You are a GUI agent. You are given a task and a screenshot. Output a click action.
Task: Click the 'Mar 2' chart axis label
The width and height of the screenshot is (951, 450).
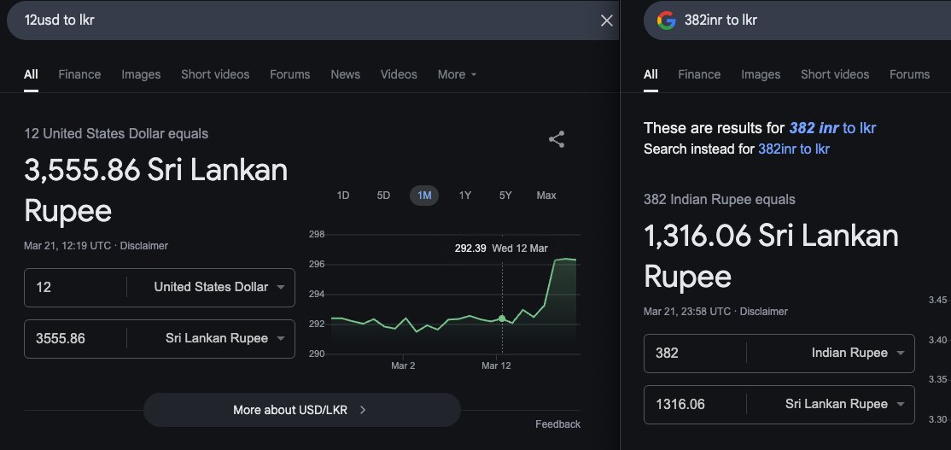click(x=403, y=365)
